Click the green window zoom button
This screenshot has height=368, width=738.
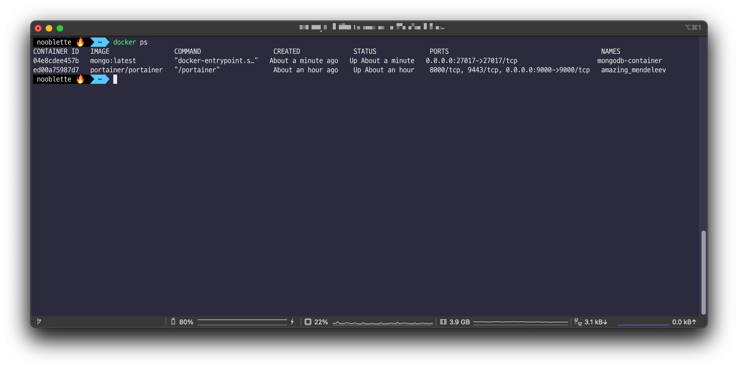[x=60, y=28]
